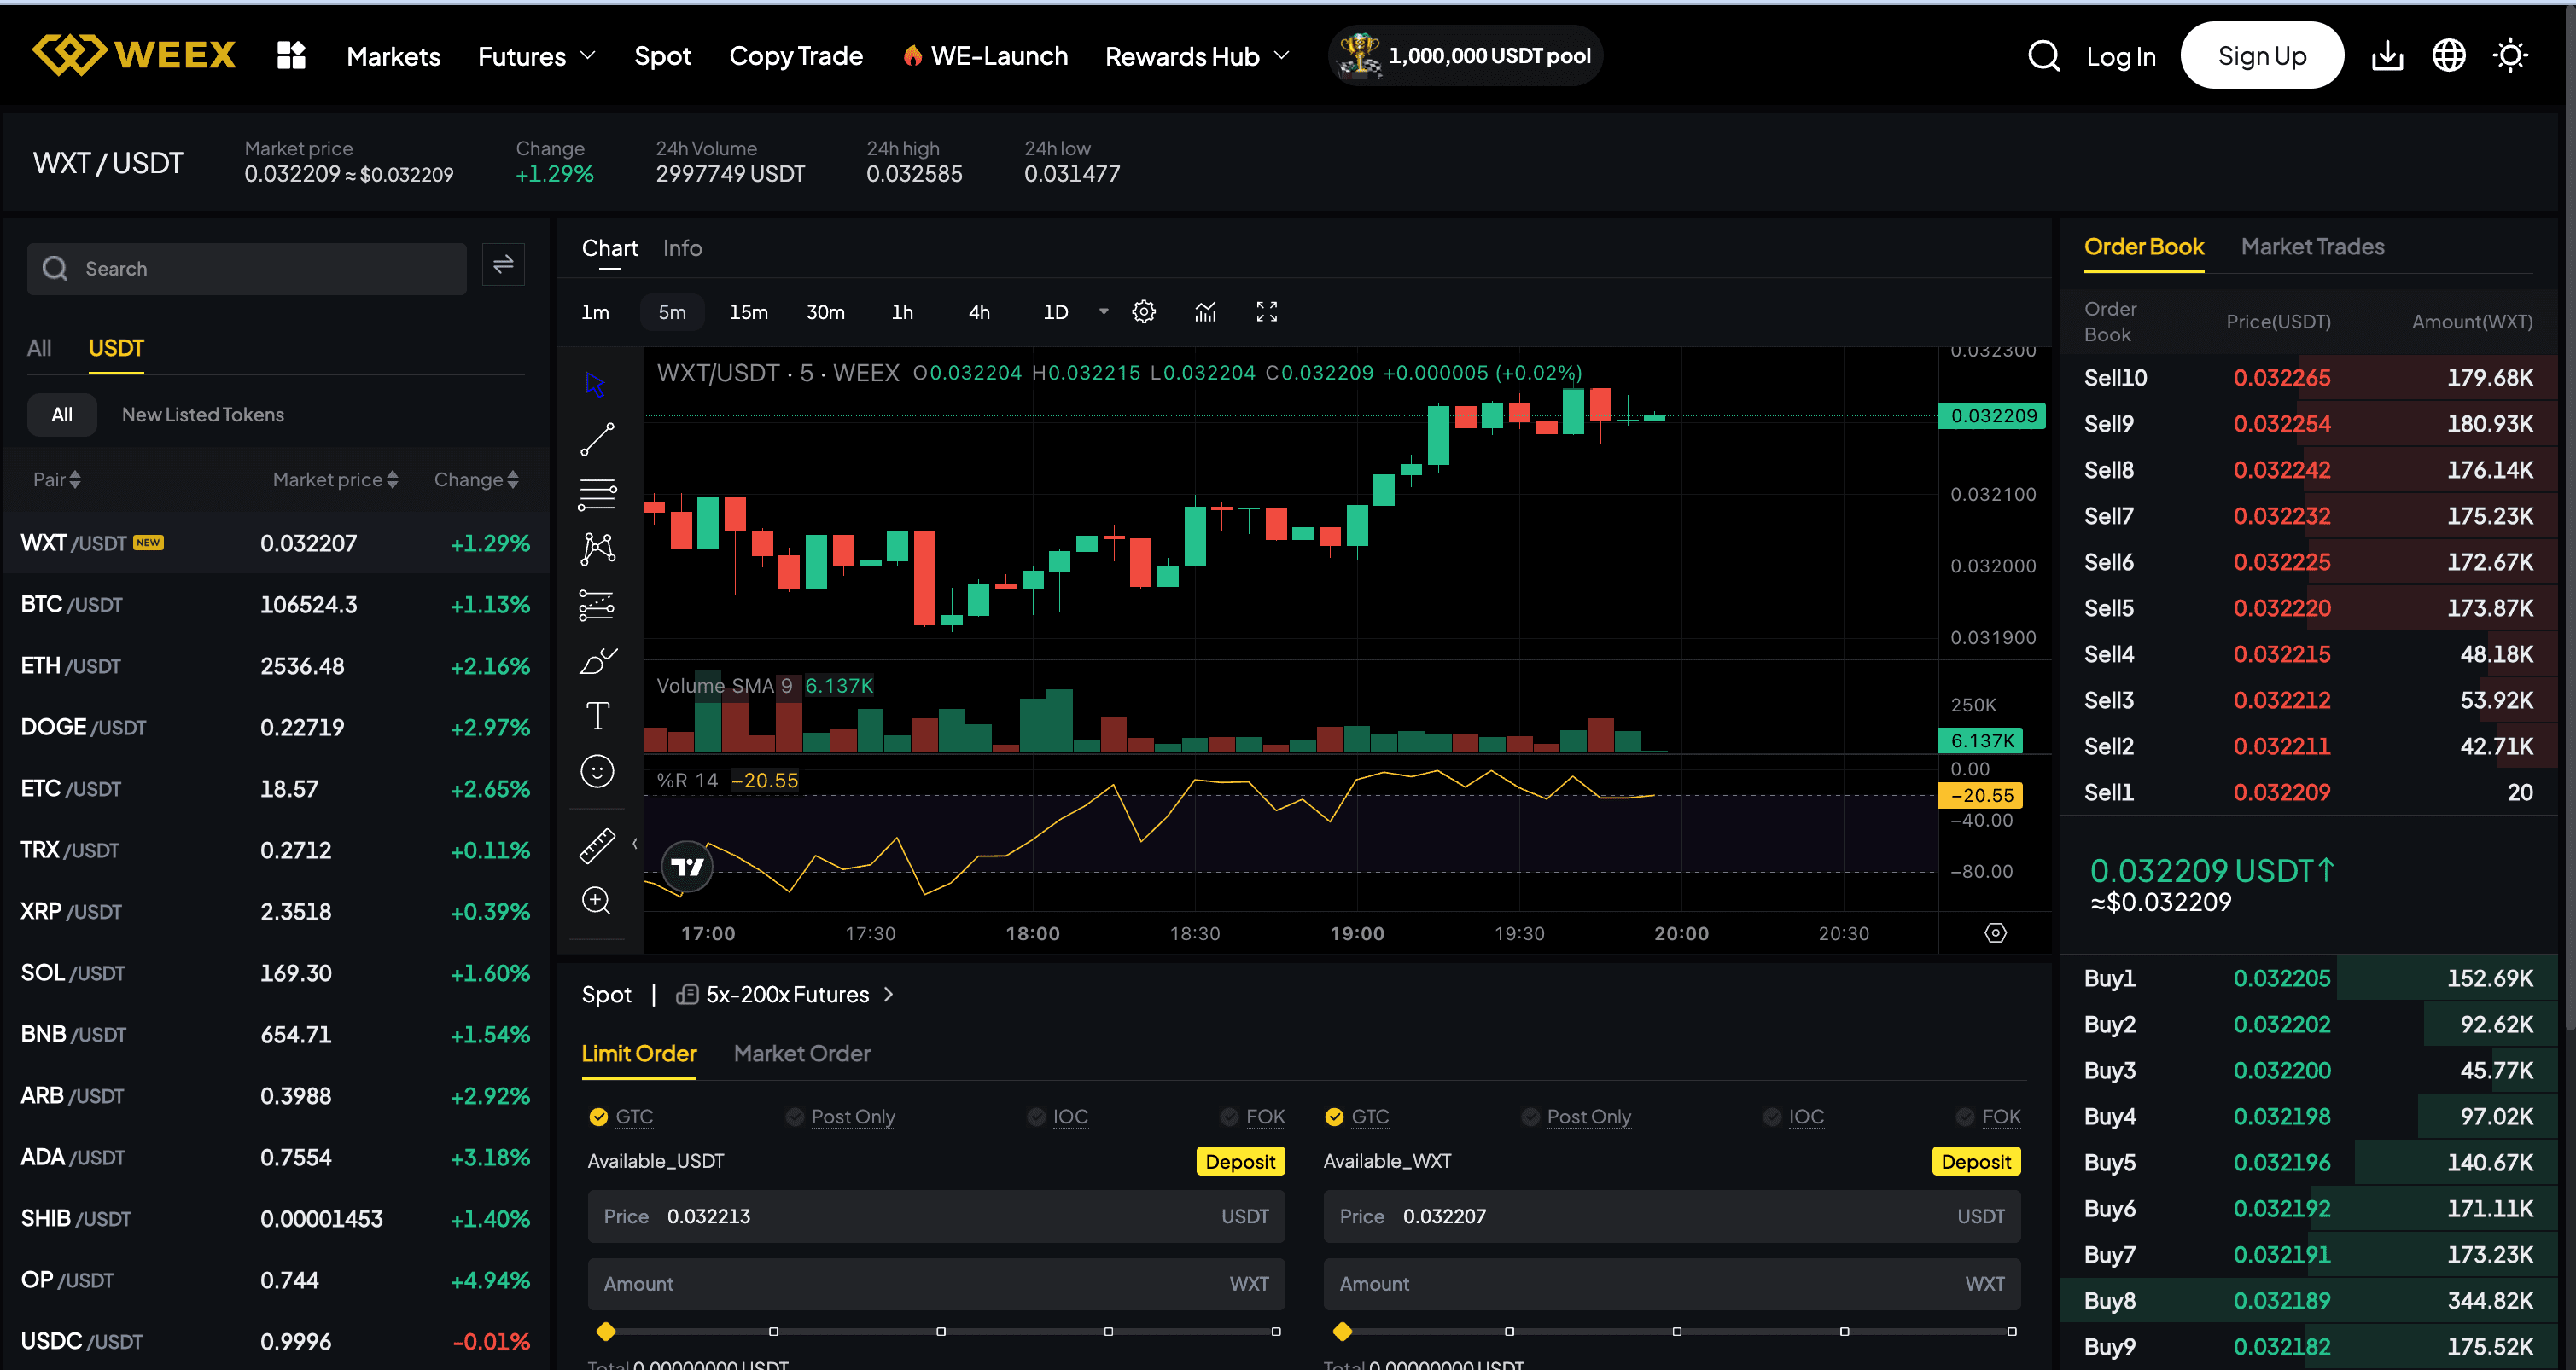Select Post Only in sell form
Screen dimensions: 2576x1370
[x=1576, y=1116]
